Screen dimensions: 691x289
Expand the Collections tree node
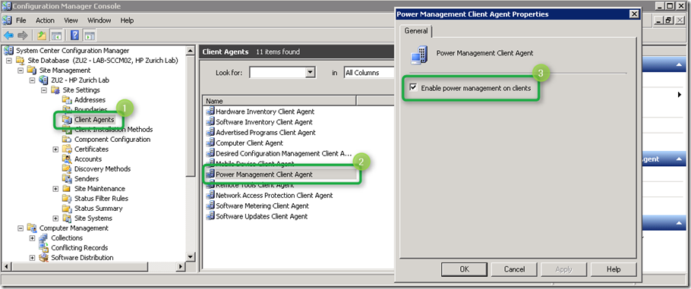(32, 238)
